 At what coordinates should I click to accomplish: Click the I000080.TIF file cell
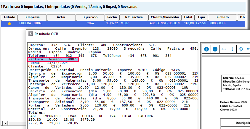coord(218,23)
